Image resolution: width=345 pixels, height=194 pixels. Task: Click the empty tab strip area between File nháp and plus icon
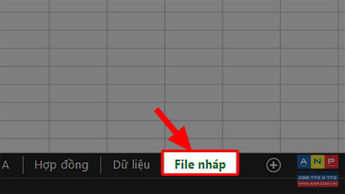(252, 165)
